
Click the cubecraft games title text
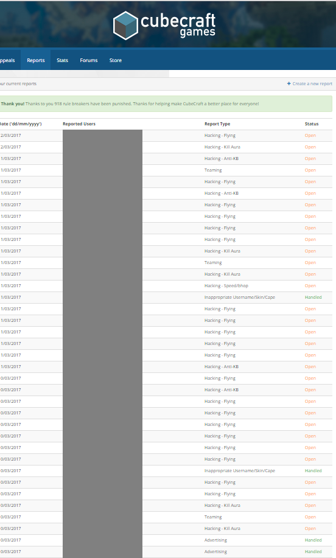(x=178, y=25)
